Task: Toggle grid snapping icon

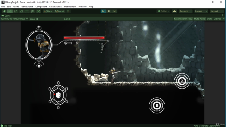Action: pos(68,11)
